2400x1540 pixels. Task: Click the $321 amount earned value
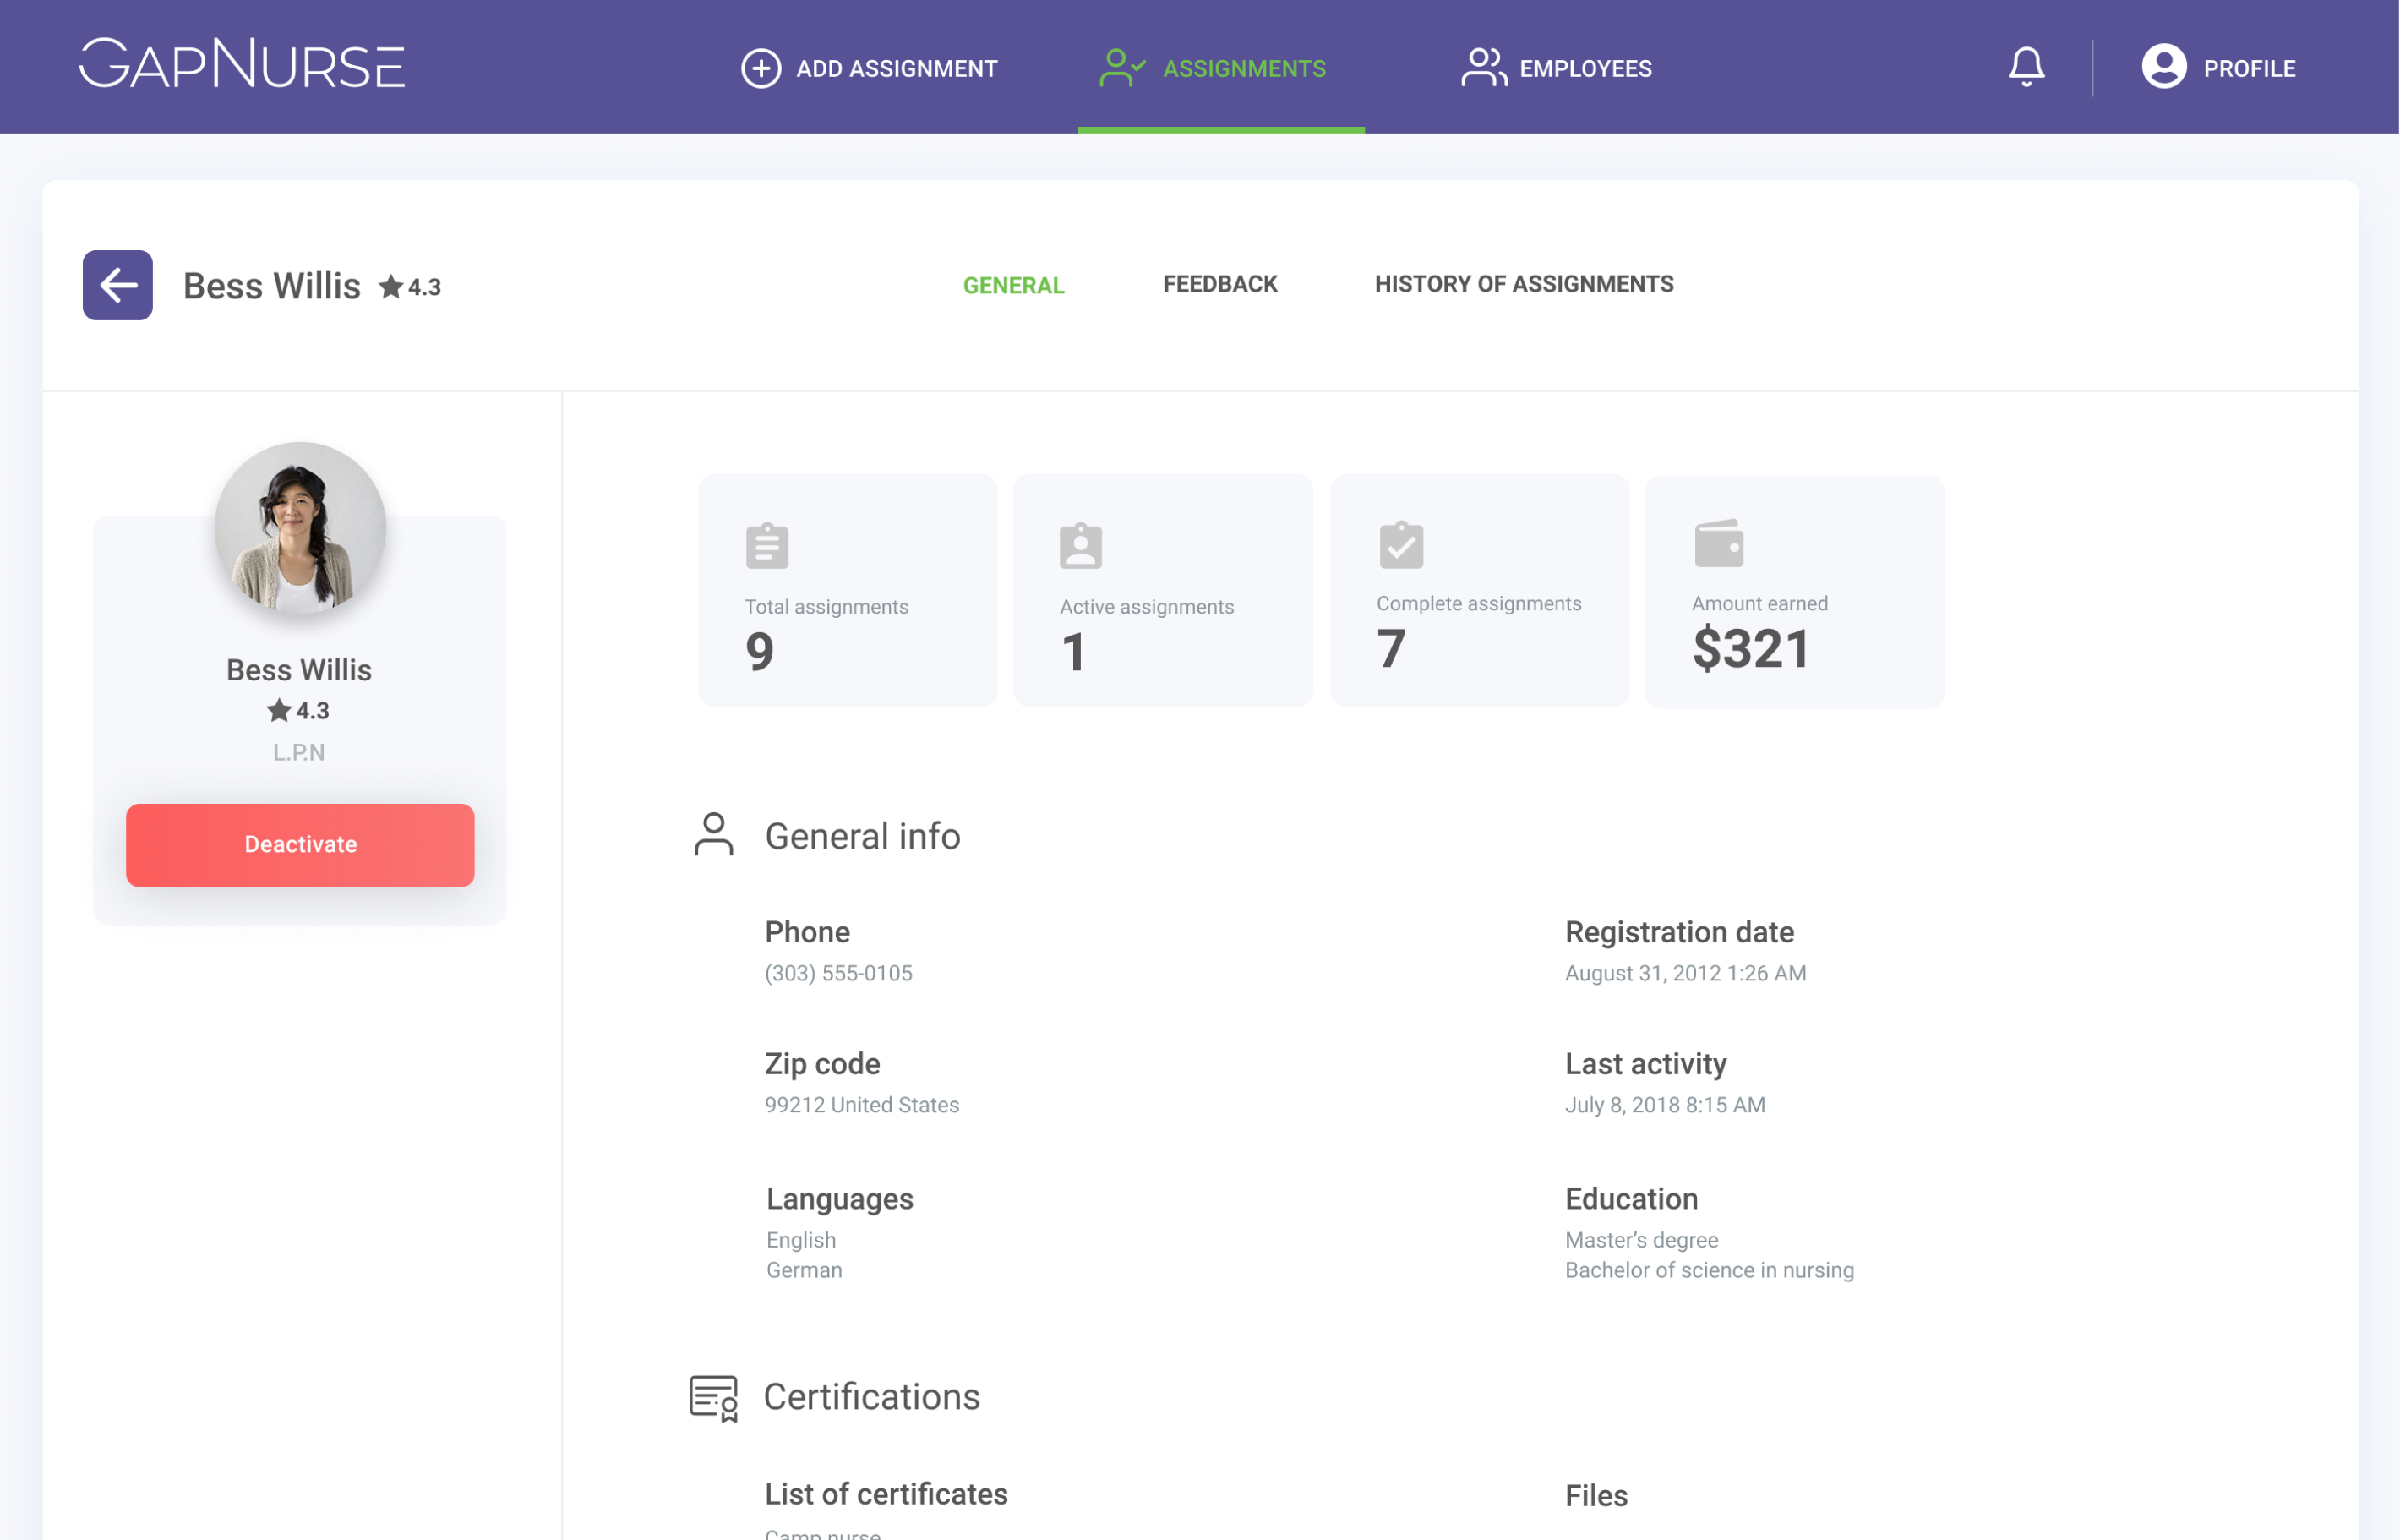pos(1751,649)
